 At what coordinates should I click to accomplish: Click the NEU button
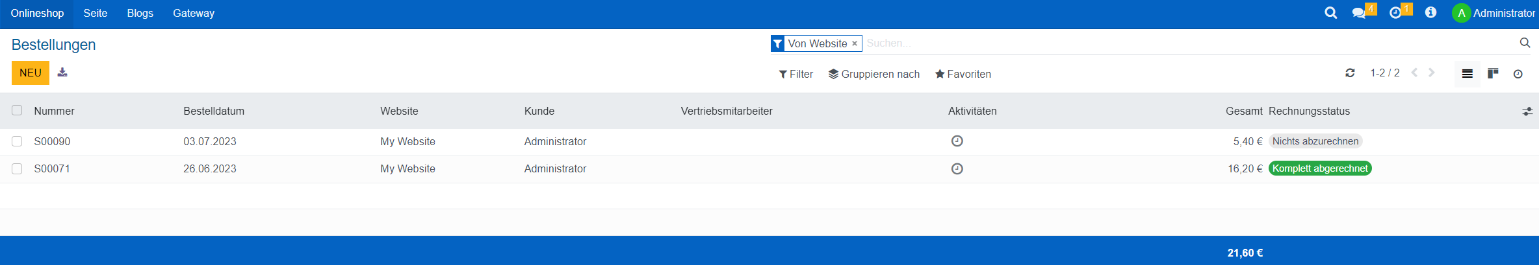coord(31,73)
